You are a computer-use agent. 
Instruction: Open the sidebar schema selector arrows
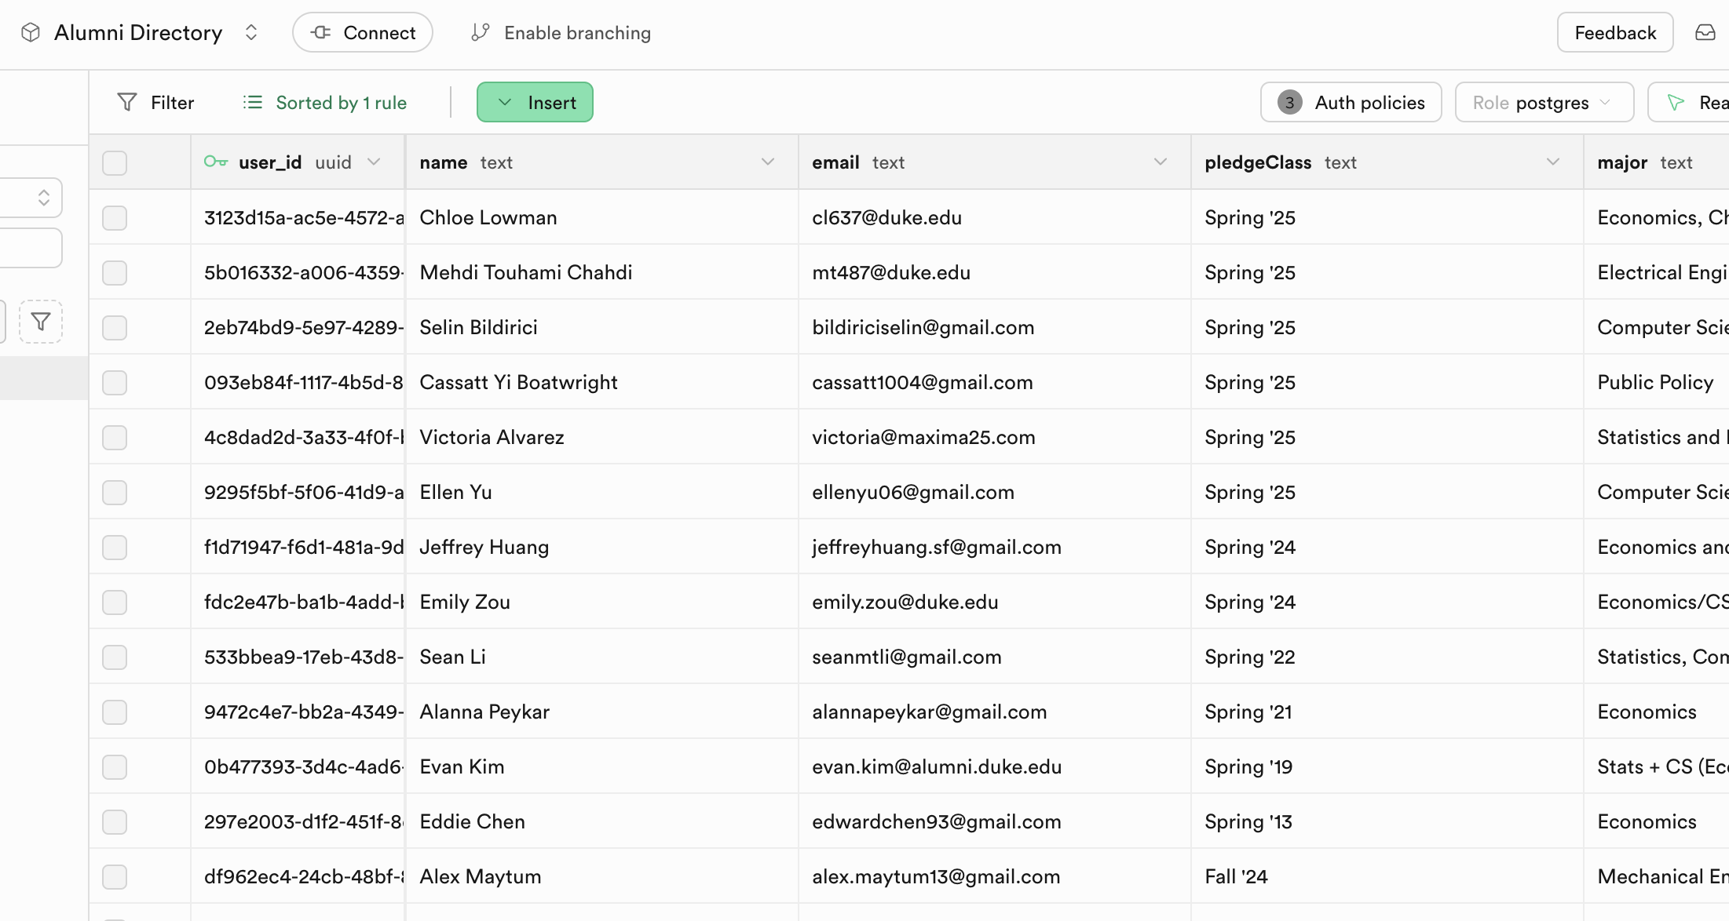[x=44, y=197]
